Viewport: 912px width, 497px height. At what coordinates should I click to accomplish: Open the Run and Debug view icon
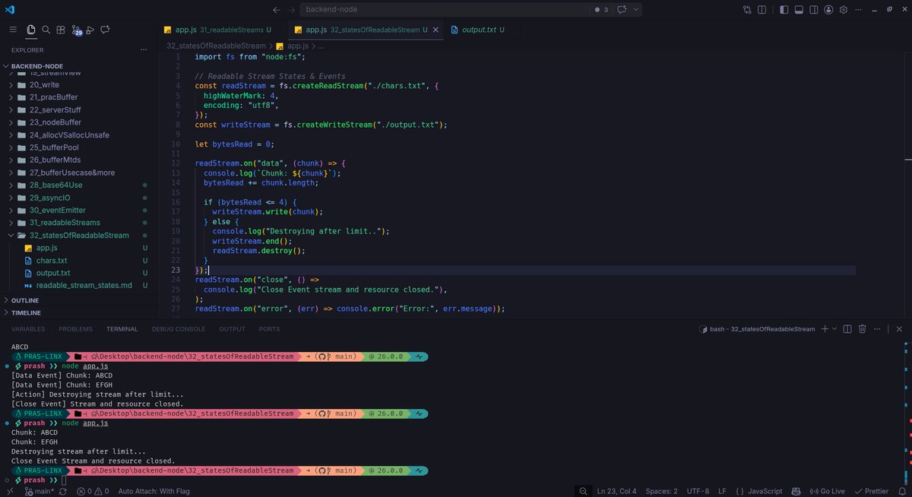90,30
